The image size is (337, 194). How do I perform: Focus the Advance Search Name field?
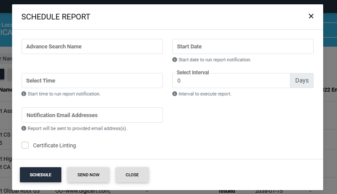[x=92, y=47]
